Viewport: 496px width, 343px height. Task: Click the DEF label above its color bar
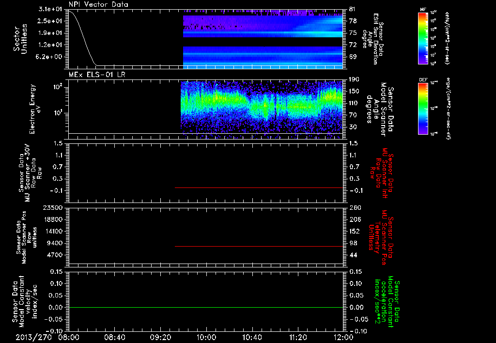point(423,80)
